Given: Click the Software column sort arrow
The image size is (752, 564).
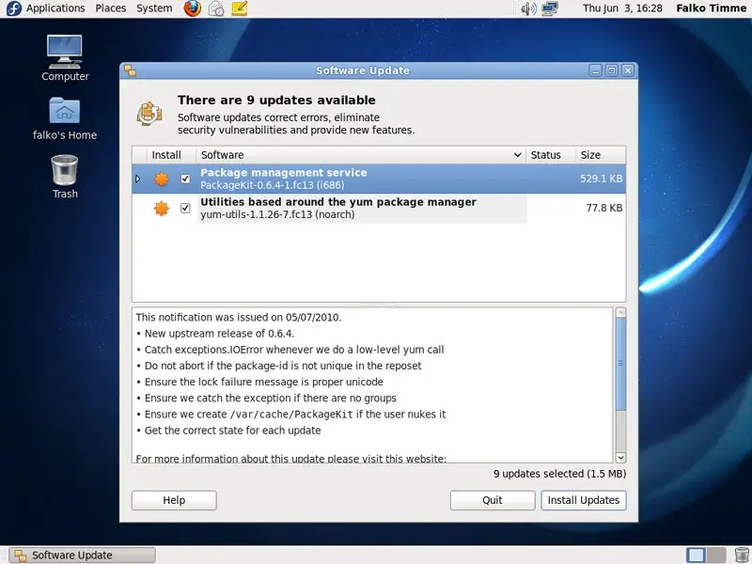Looking at the screenshot, I should click(x=518, y=155).
